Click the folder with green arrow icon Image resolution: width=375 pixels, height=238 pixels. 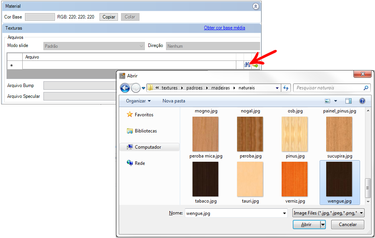click(255, 65)
